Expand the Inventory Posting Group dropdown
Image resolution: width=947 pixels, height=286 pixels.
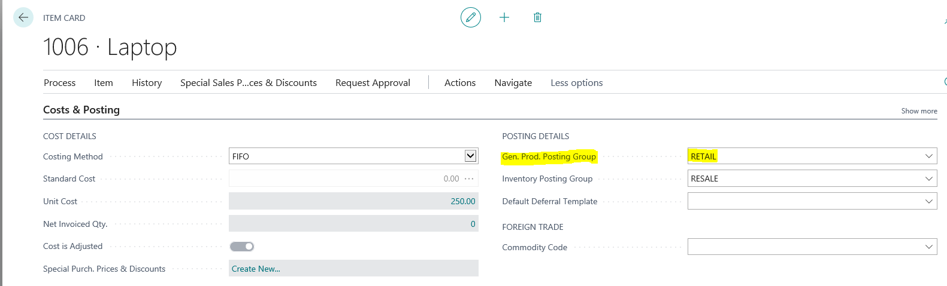[x=928, y=179]
